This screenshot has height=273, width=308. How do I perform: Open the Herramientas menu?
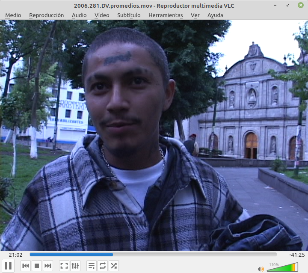click(x=166, y=15)
